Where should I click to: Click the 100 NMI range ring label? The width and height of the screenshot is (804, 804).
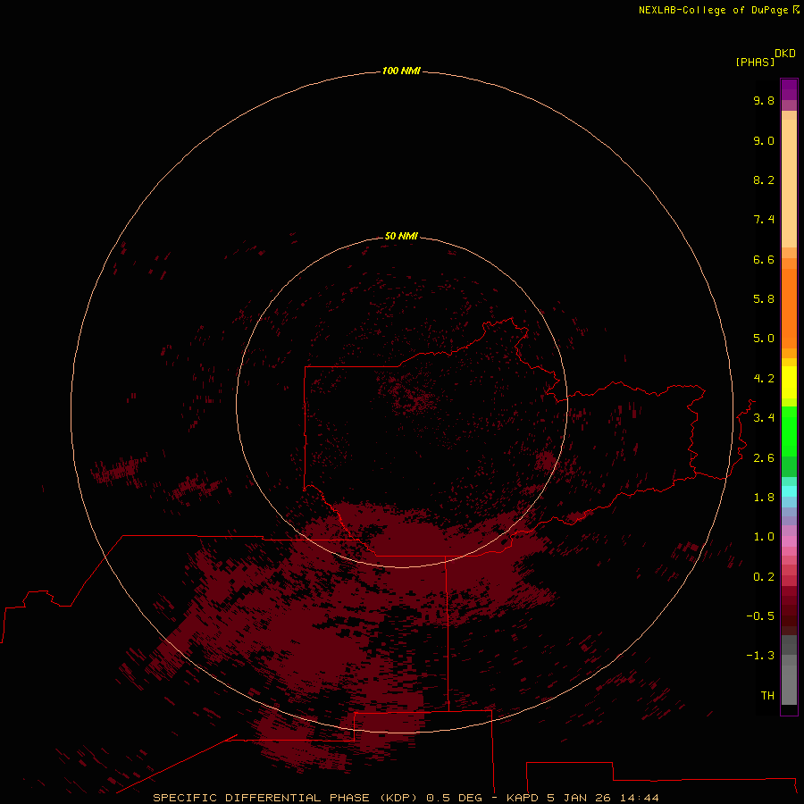[x=401, y=71]
